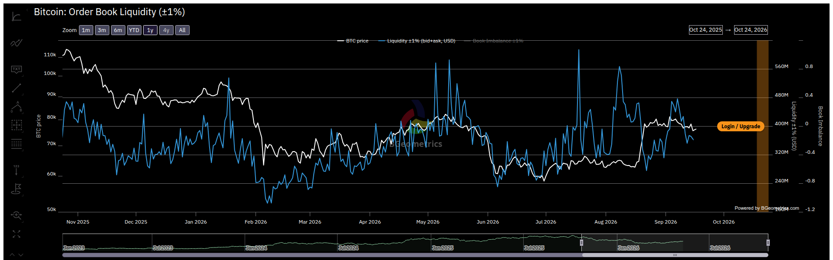The width and height of the screenshot is (833, 260).
Task: Click the navigator Jan 2025 label
Action: pos(443,248)
